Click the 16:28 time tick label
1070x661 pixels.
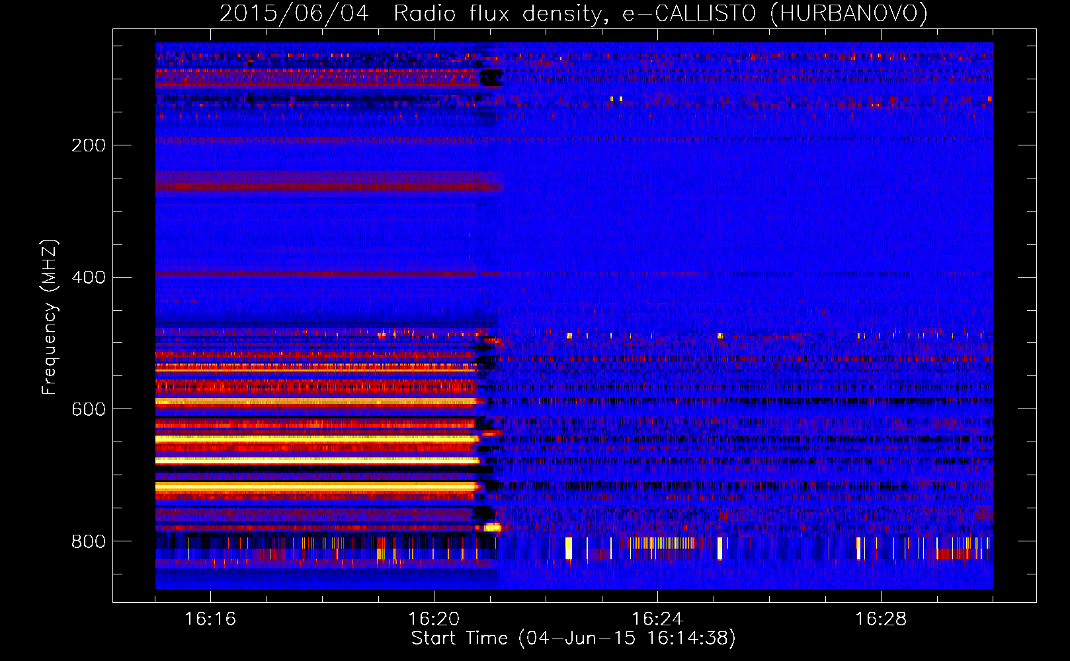pyautogui.click(x=881, y=619)
